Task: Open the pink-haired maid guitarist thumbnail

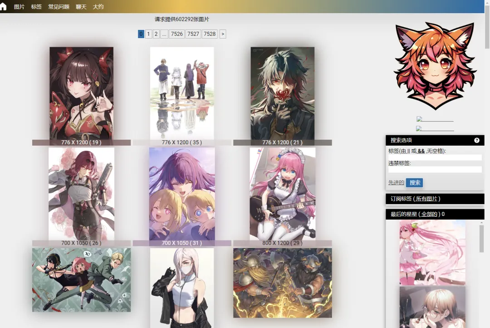Action: pos(282,194)
